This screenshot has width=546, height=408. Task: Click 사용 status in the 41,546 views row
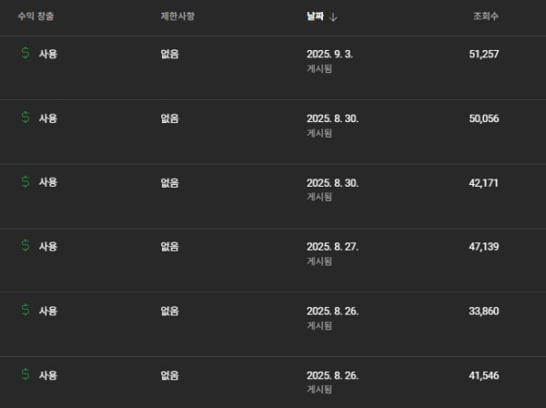pyautogui.click(x=48, y=374)
